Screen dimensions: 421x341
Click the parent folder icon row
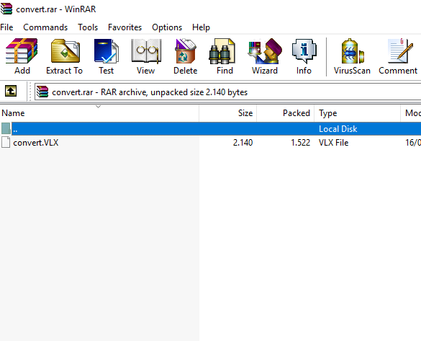tap(6, 128)
